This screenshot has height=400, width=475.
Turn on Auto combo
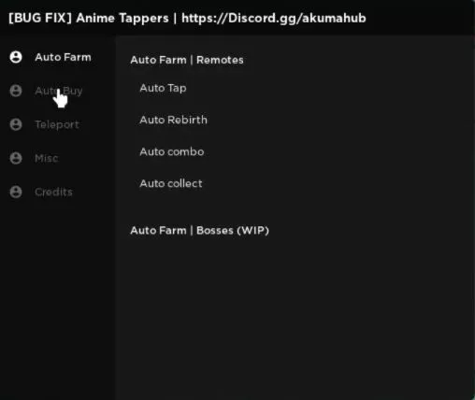tap(172, 151)
